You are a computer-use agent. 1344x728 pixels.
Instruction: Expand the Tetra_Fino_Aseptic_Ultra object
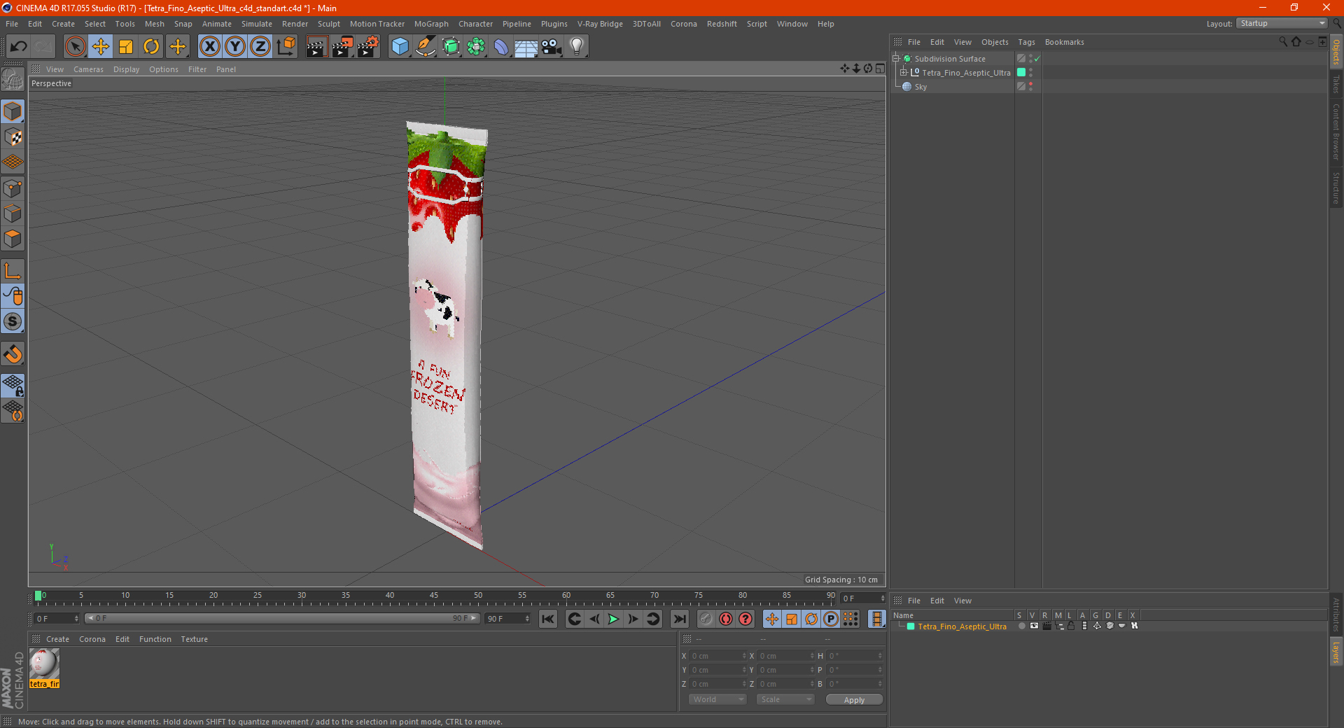[904, 73]
